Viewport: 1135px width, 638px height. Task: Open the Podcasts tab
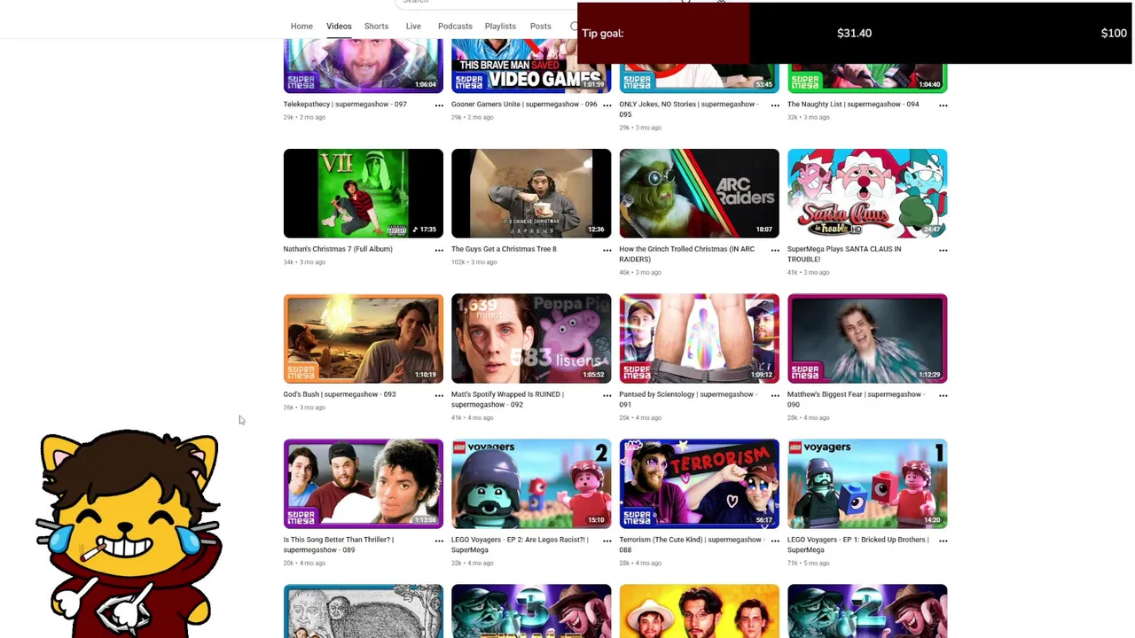coord(455,27)
